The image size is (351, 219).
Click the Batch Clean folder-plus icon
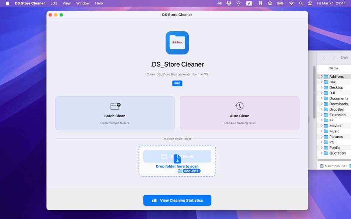click(115, 106)
